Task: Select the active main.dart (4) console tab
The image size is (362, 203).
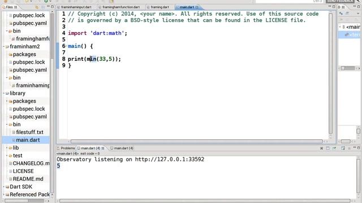Action: (x=90, y=148)
